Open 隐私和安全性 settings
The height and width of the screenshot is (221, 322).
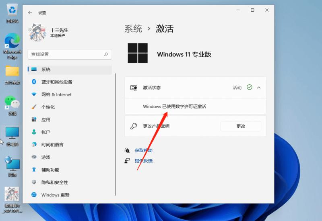pos(70,182)
